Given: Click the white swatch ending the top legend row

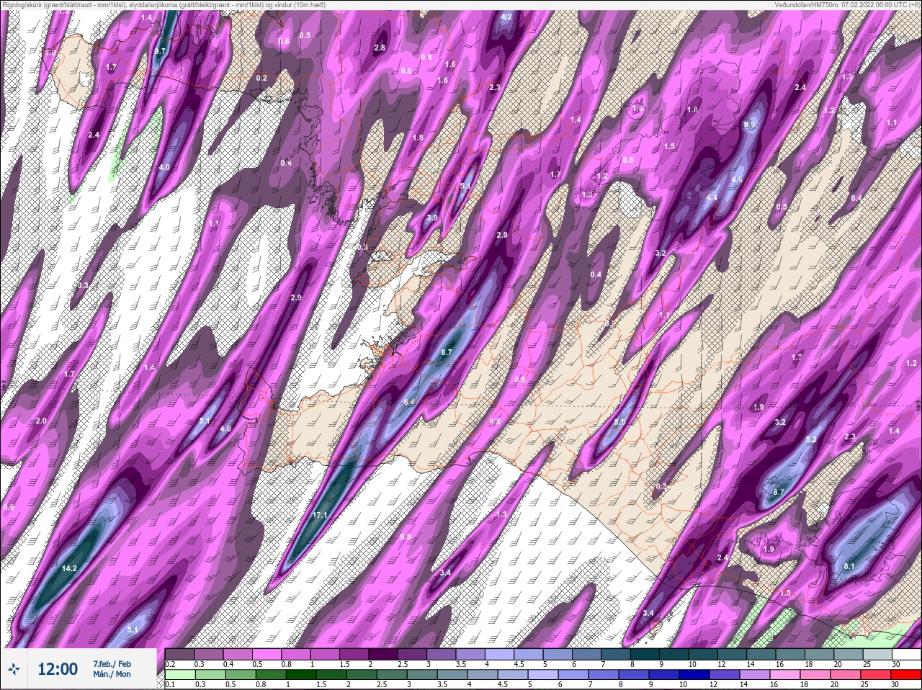Looking at the screenshot, I should tap(906, 654).
